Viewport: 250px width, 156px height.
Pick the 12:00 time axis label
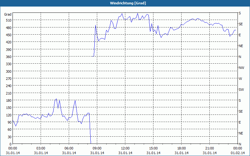coord(125,149)
